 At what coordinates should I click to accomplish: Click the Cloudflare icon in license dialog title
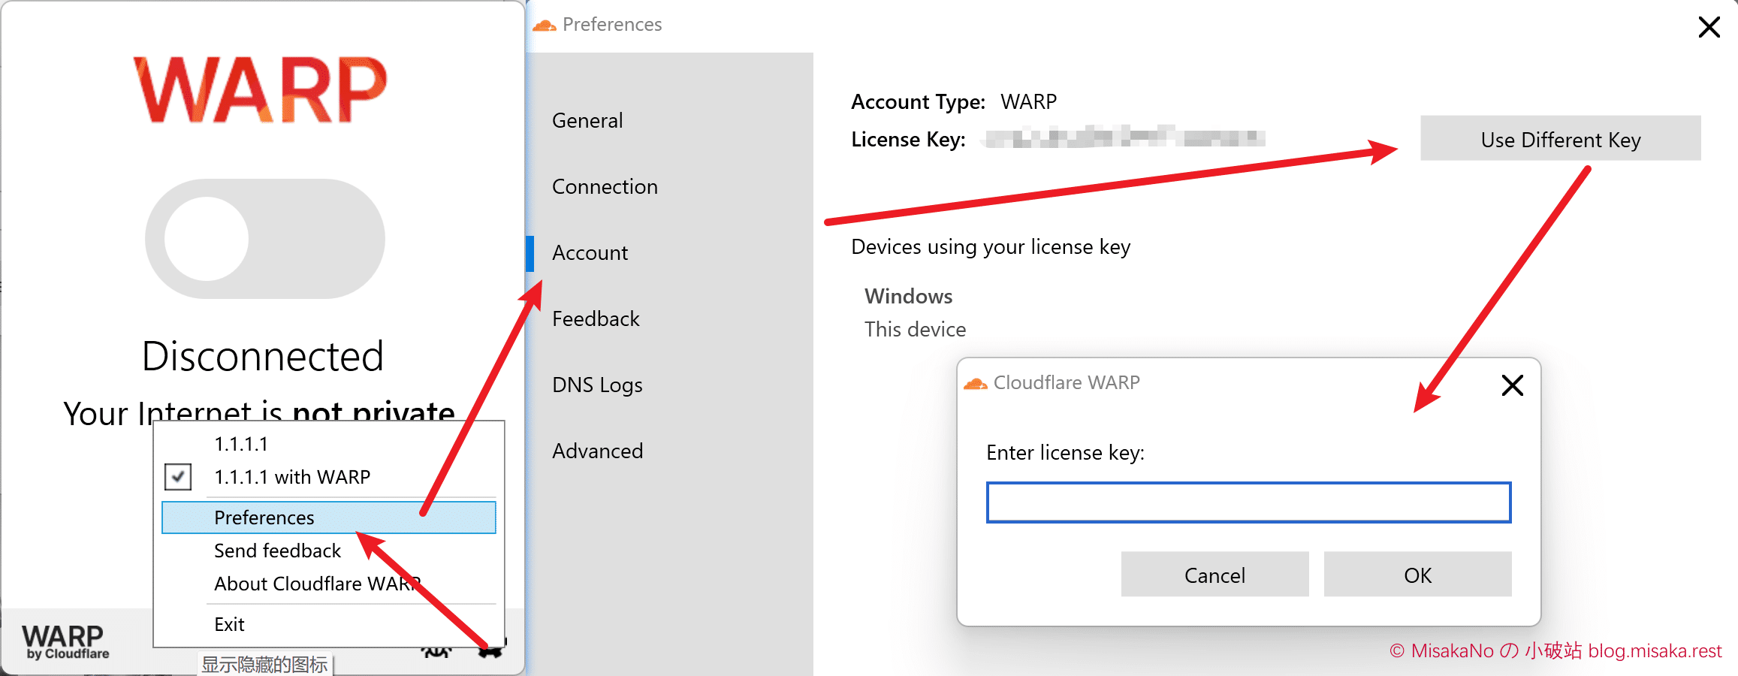click(x=975, y=384)
